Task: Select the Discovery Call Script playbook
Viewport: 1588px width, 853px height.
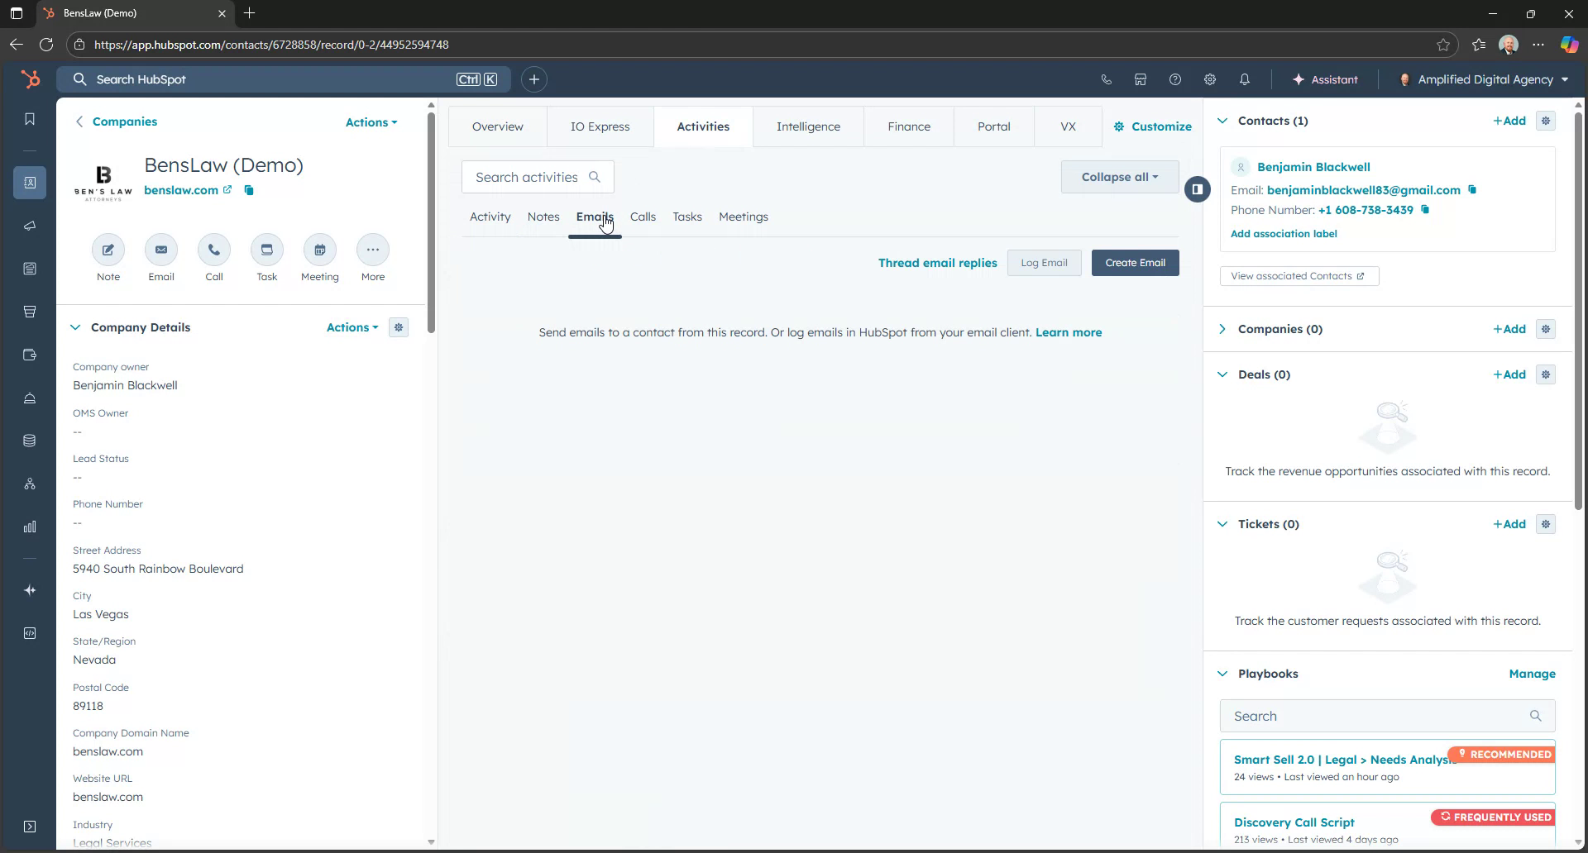Action: coord(1294,822)
